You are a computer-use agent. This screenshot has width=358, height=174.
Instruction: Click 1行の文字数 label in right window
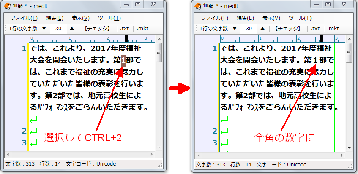click(x=214, y=29)
